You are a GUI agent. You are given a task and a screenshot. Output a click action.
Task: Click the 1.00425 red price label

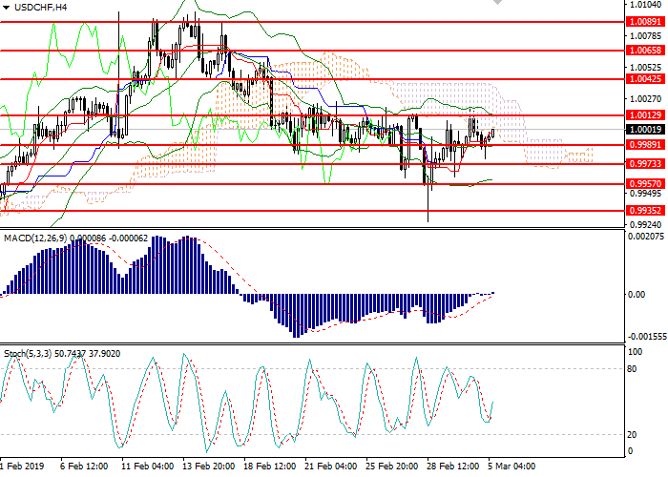point(640,79)
